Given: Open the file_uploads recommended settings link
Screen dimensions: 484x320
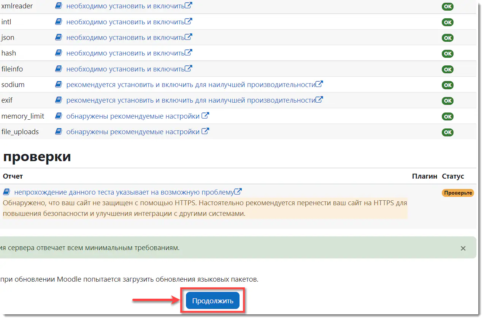Looking at the screenshot, I should click(x=133, y=132).
